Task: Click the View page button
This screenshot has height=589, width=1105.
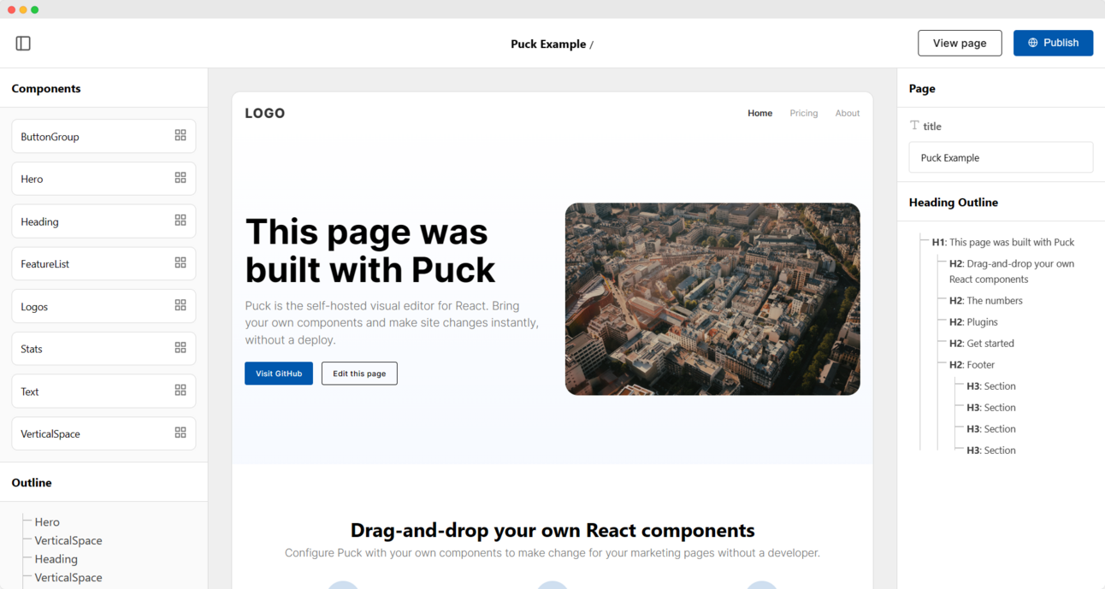Action: click(960, 43)
